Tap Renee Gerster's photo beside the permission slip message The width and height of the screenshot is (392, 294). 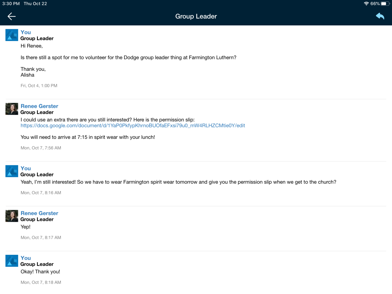[x=12, y=109]
